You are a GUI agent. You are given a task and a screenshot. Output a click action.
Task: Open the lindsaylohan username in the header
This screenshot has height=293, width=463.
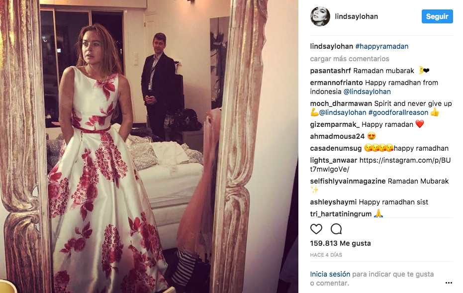pos(357,16)
